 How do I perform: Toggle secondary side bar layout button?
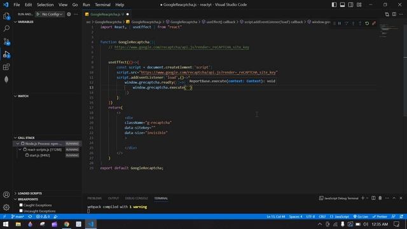click(350, 4)
